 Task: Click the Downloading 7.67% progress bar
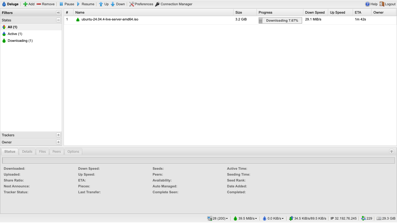[280, 20]
